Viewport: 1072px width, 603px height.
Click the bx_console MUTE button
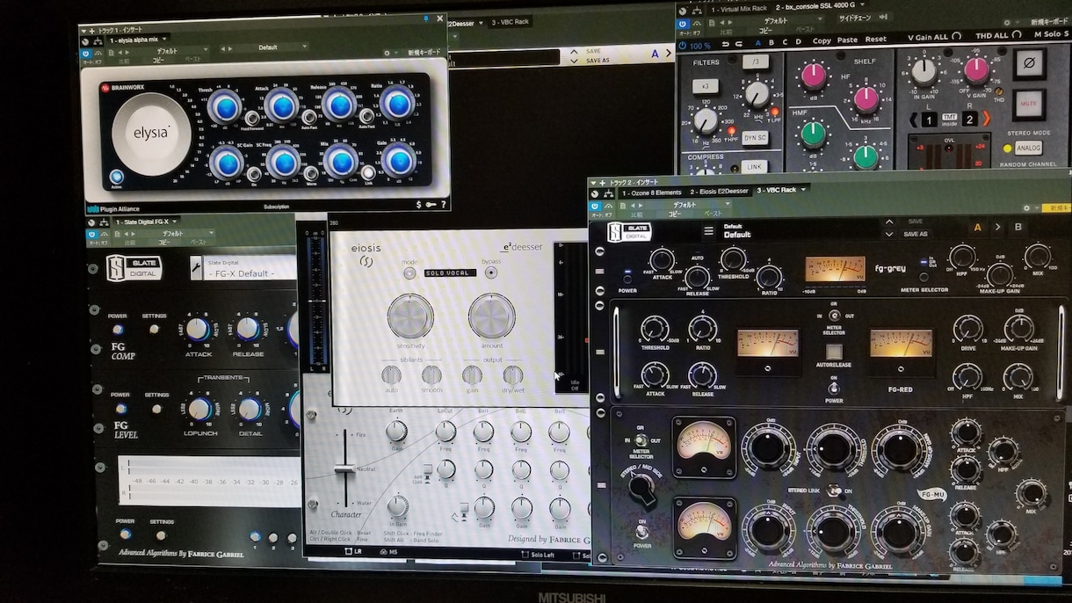(x=1029, y=104)
